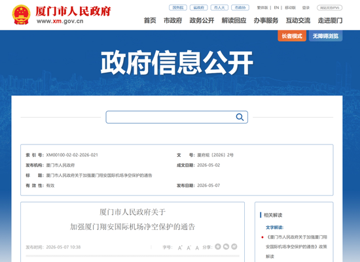Open the related policy interpretation link
The width and height of the screenshot is (360, 262).
[296, 246]
